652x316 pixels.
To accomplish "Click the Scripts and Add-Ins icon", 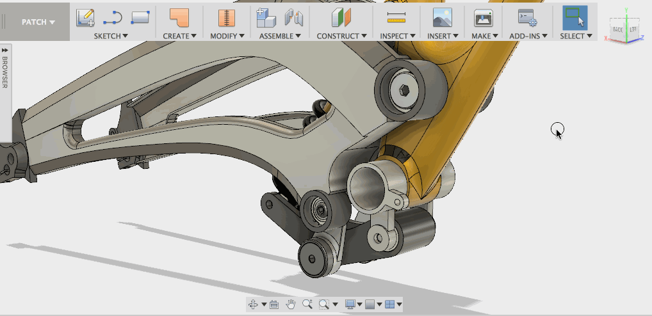I will pyautogui.click(x=527, y=17).
